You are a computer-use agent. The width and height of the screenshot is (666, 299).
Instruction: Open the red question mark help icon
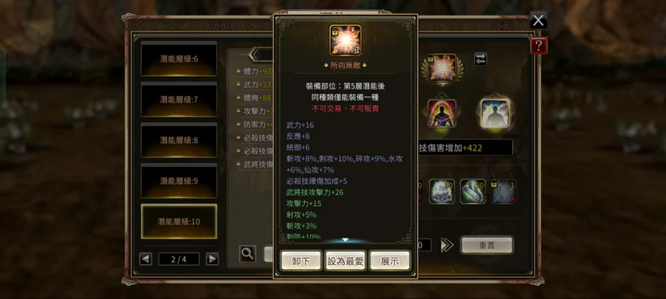539,46
